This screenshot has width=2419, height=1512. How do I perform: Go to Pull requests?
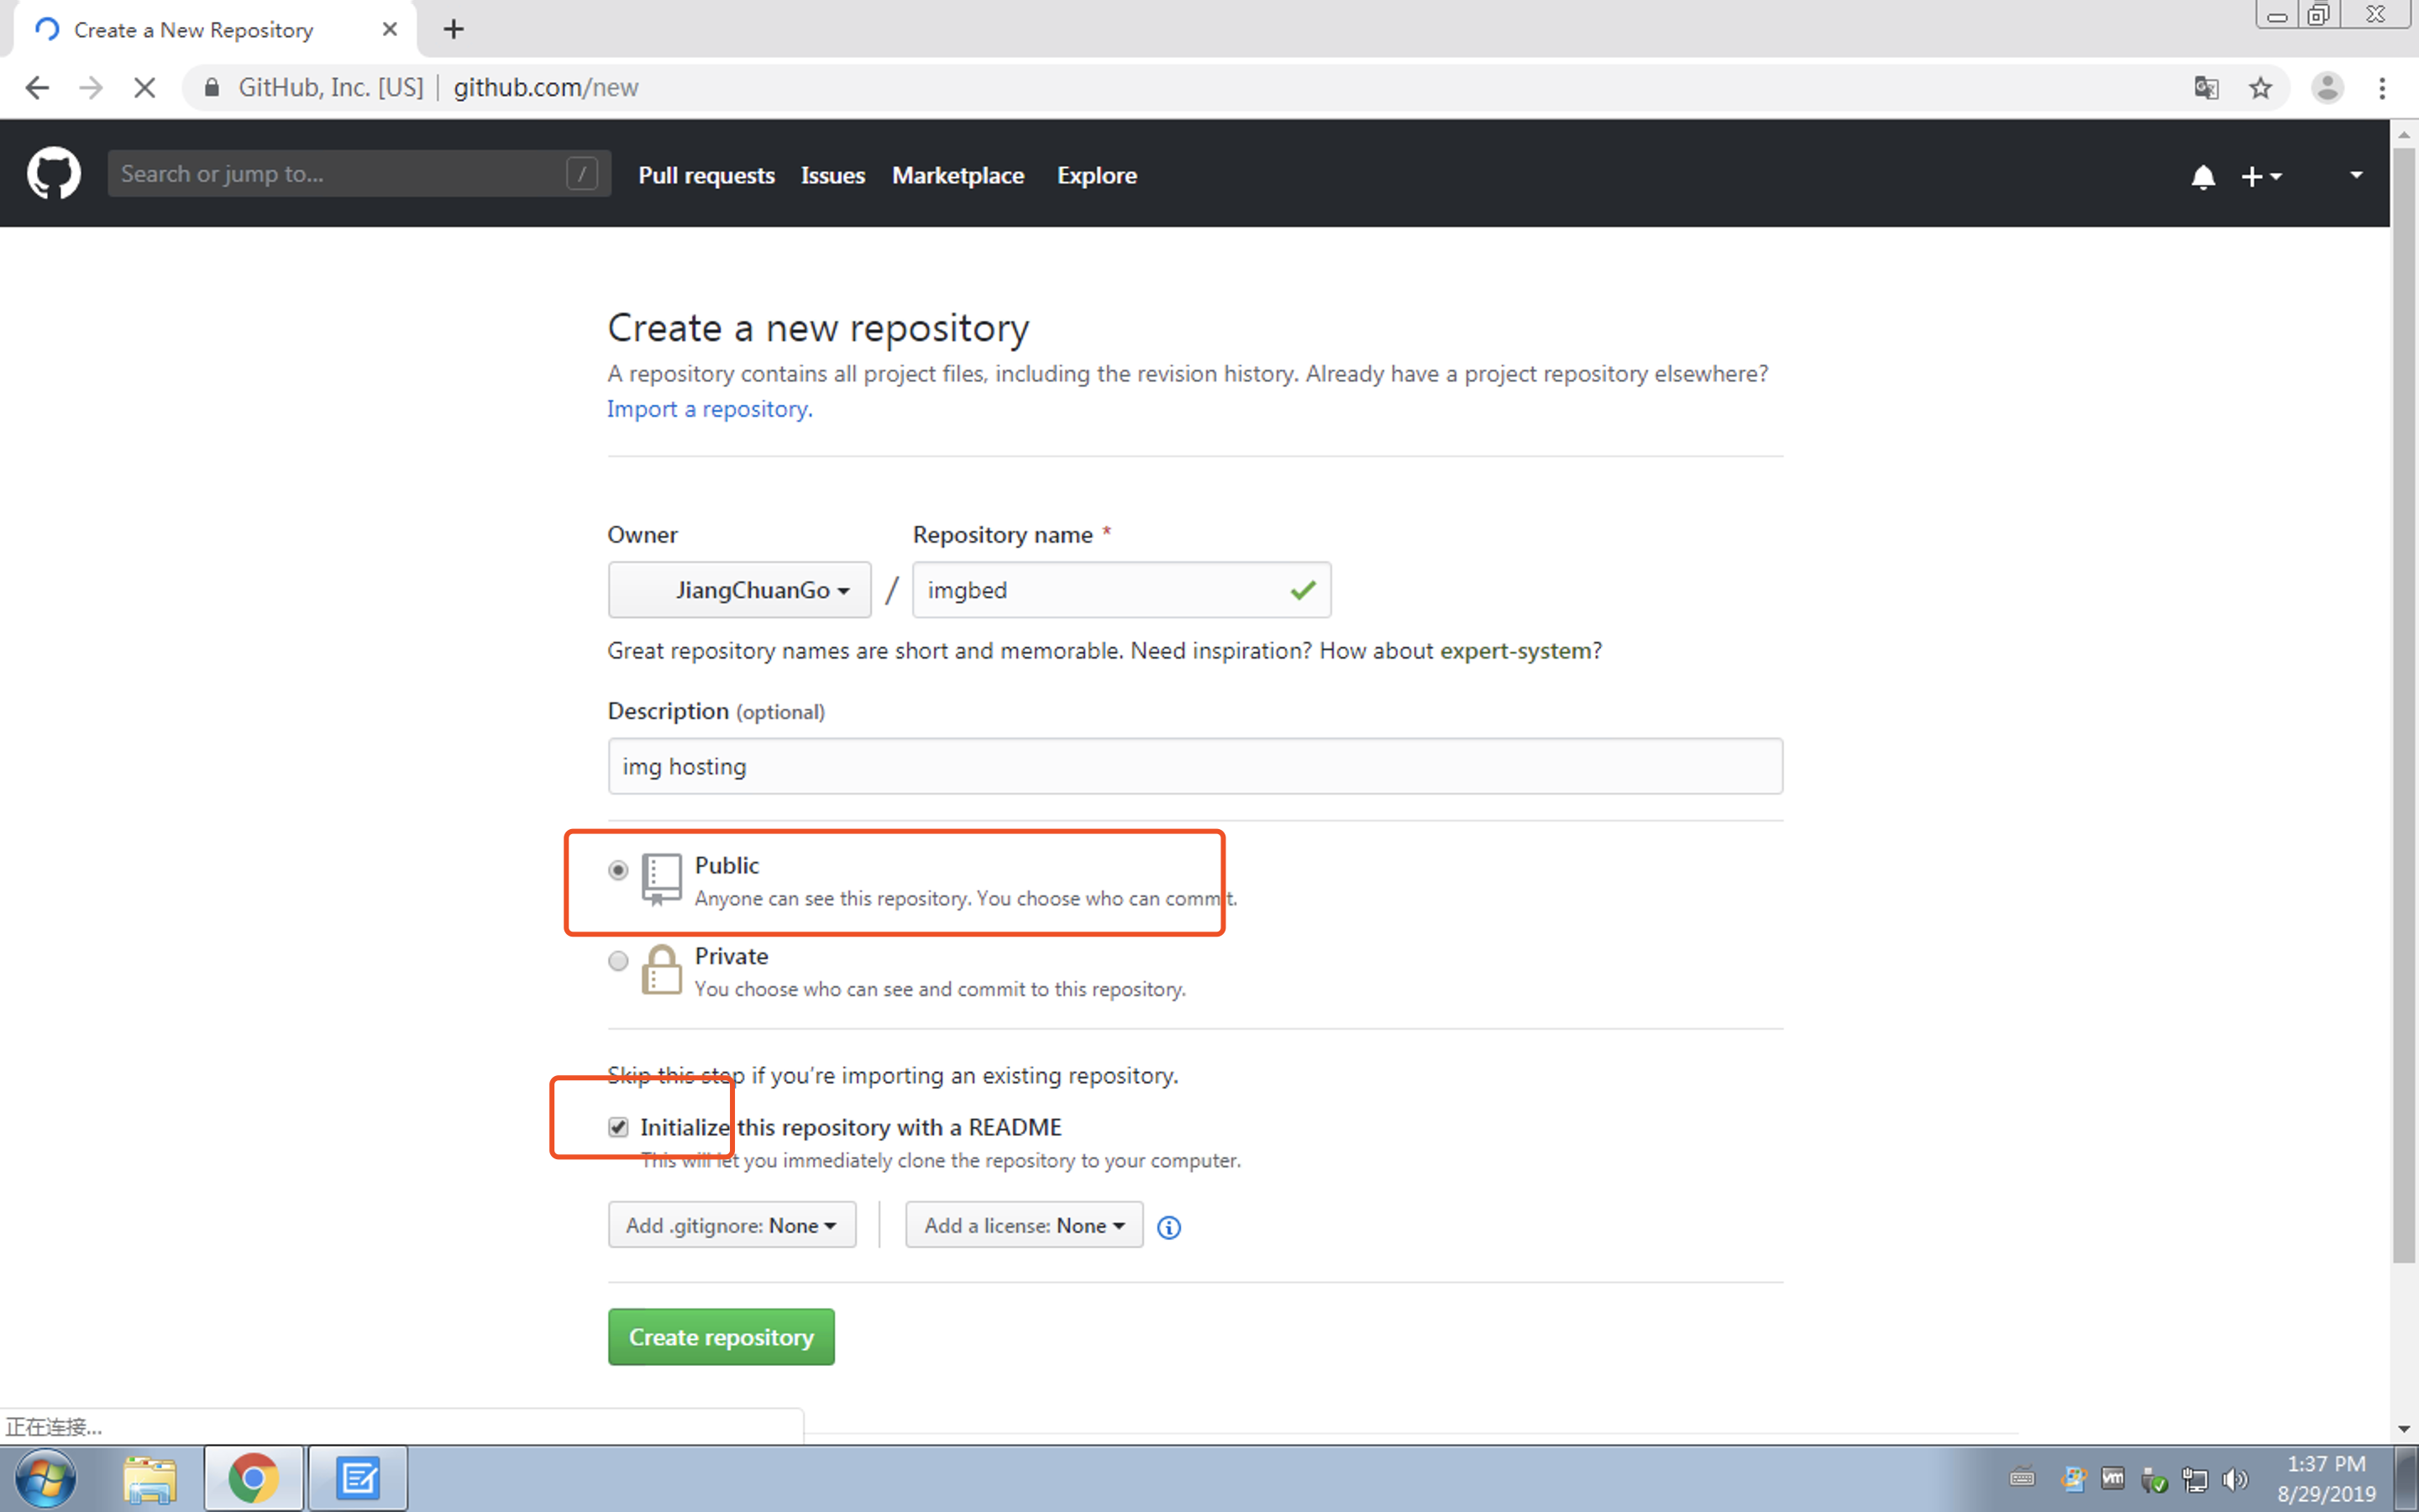click(x=706, y=175)
